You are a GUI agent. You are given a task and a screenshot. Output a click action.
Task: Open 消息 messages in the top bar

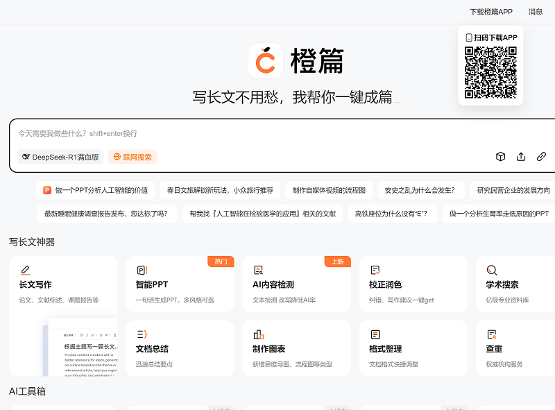pos(535,12)
